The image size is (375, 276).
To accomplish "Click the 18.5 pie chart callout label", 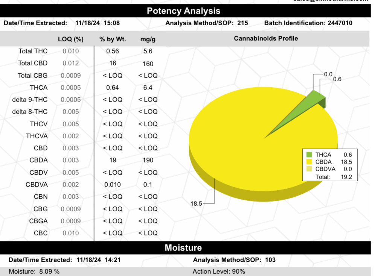I will click(x=196, y=203).
